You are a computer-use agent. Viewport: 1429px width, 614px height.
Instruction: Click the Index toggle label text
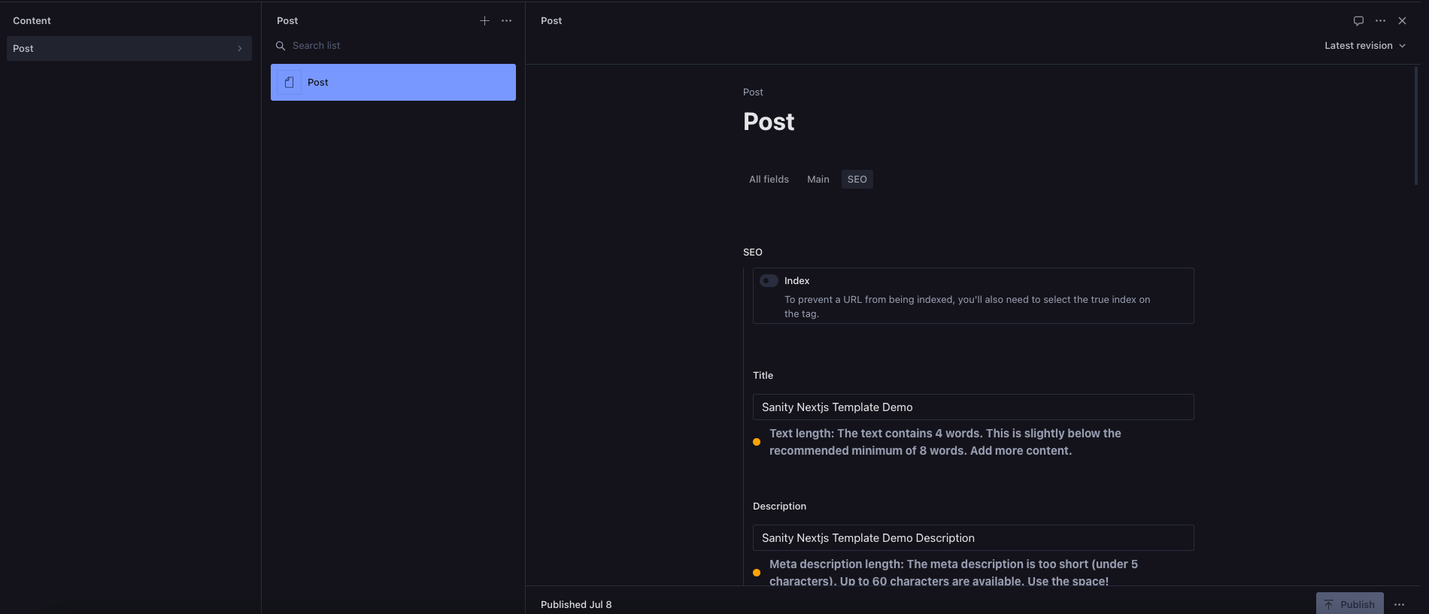click(x=796, y=281)
